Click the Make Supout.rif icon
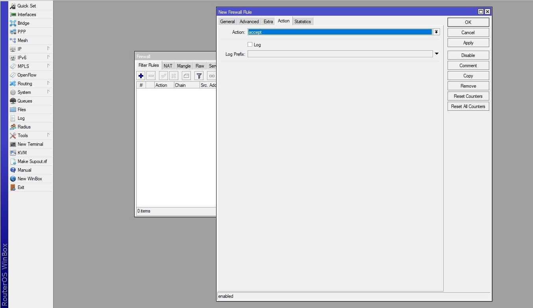The height and width of the screenshot is (308, 533). pyautogui.click(x=13, y=161)
